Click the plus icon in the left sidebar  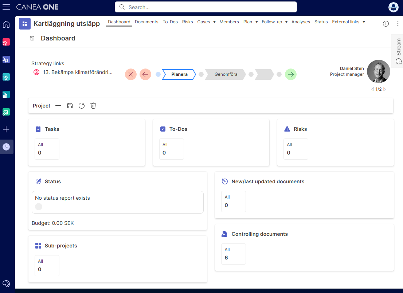click(x=6, y=129)
